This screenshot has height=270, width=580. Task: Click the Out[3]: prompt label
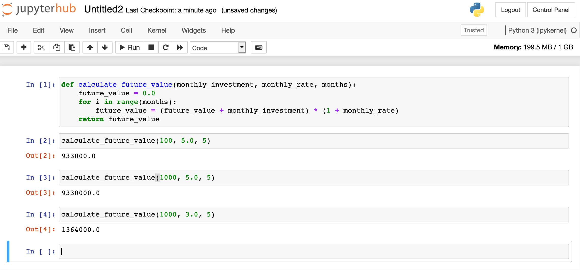(41, 193)
